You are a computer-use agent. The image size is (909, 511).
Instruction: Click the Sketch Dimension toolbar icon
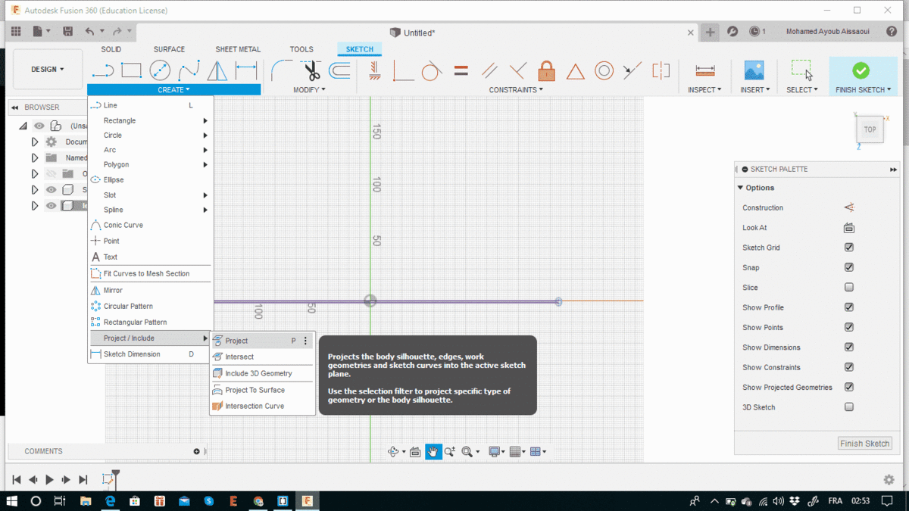tap(246, 71)
